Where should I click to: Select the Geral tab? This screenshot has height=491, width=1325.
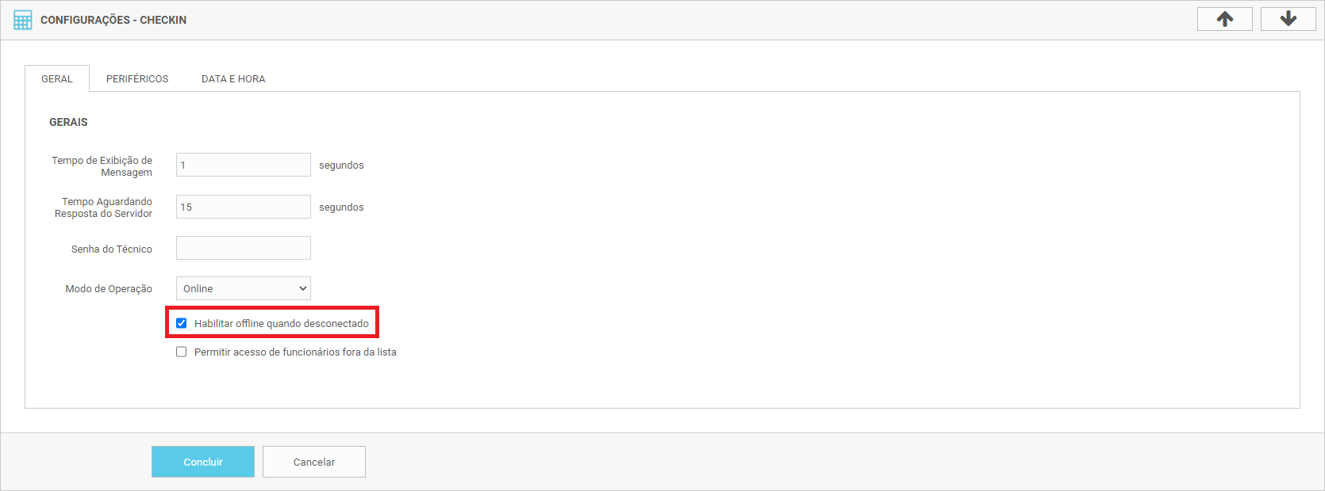click(x=57, y=78)
